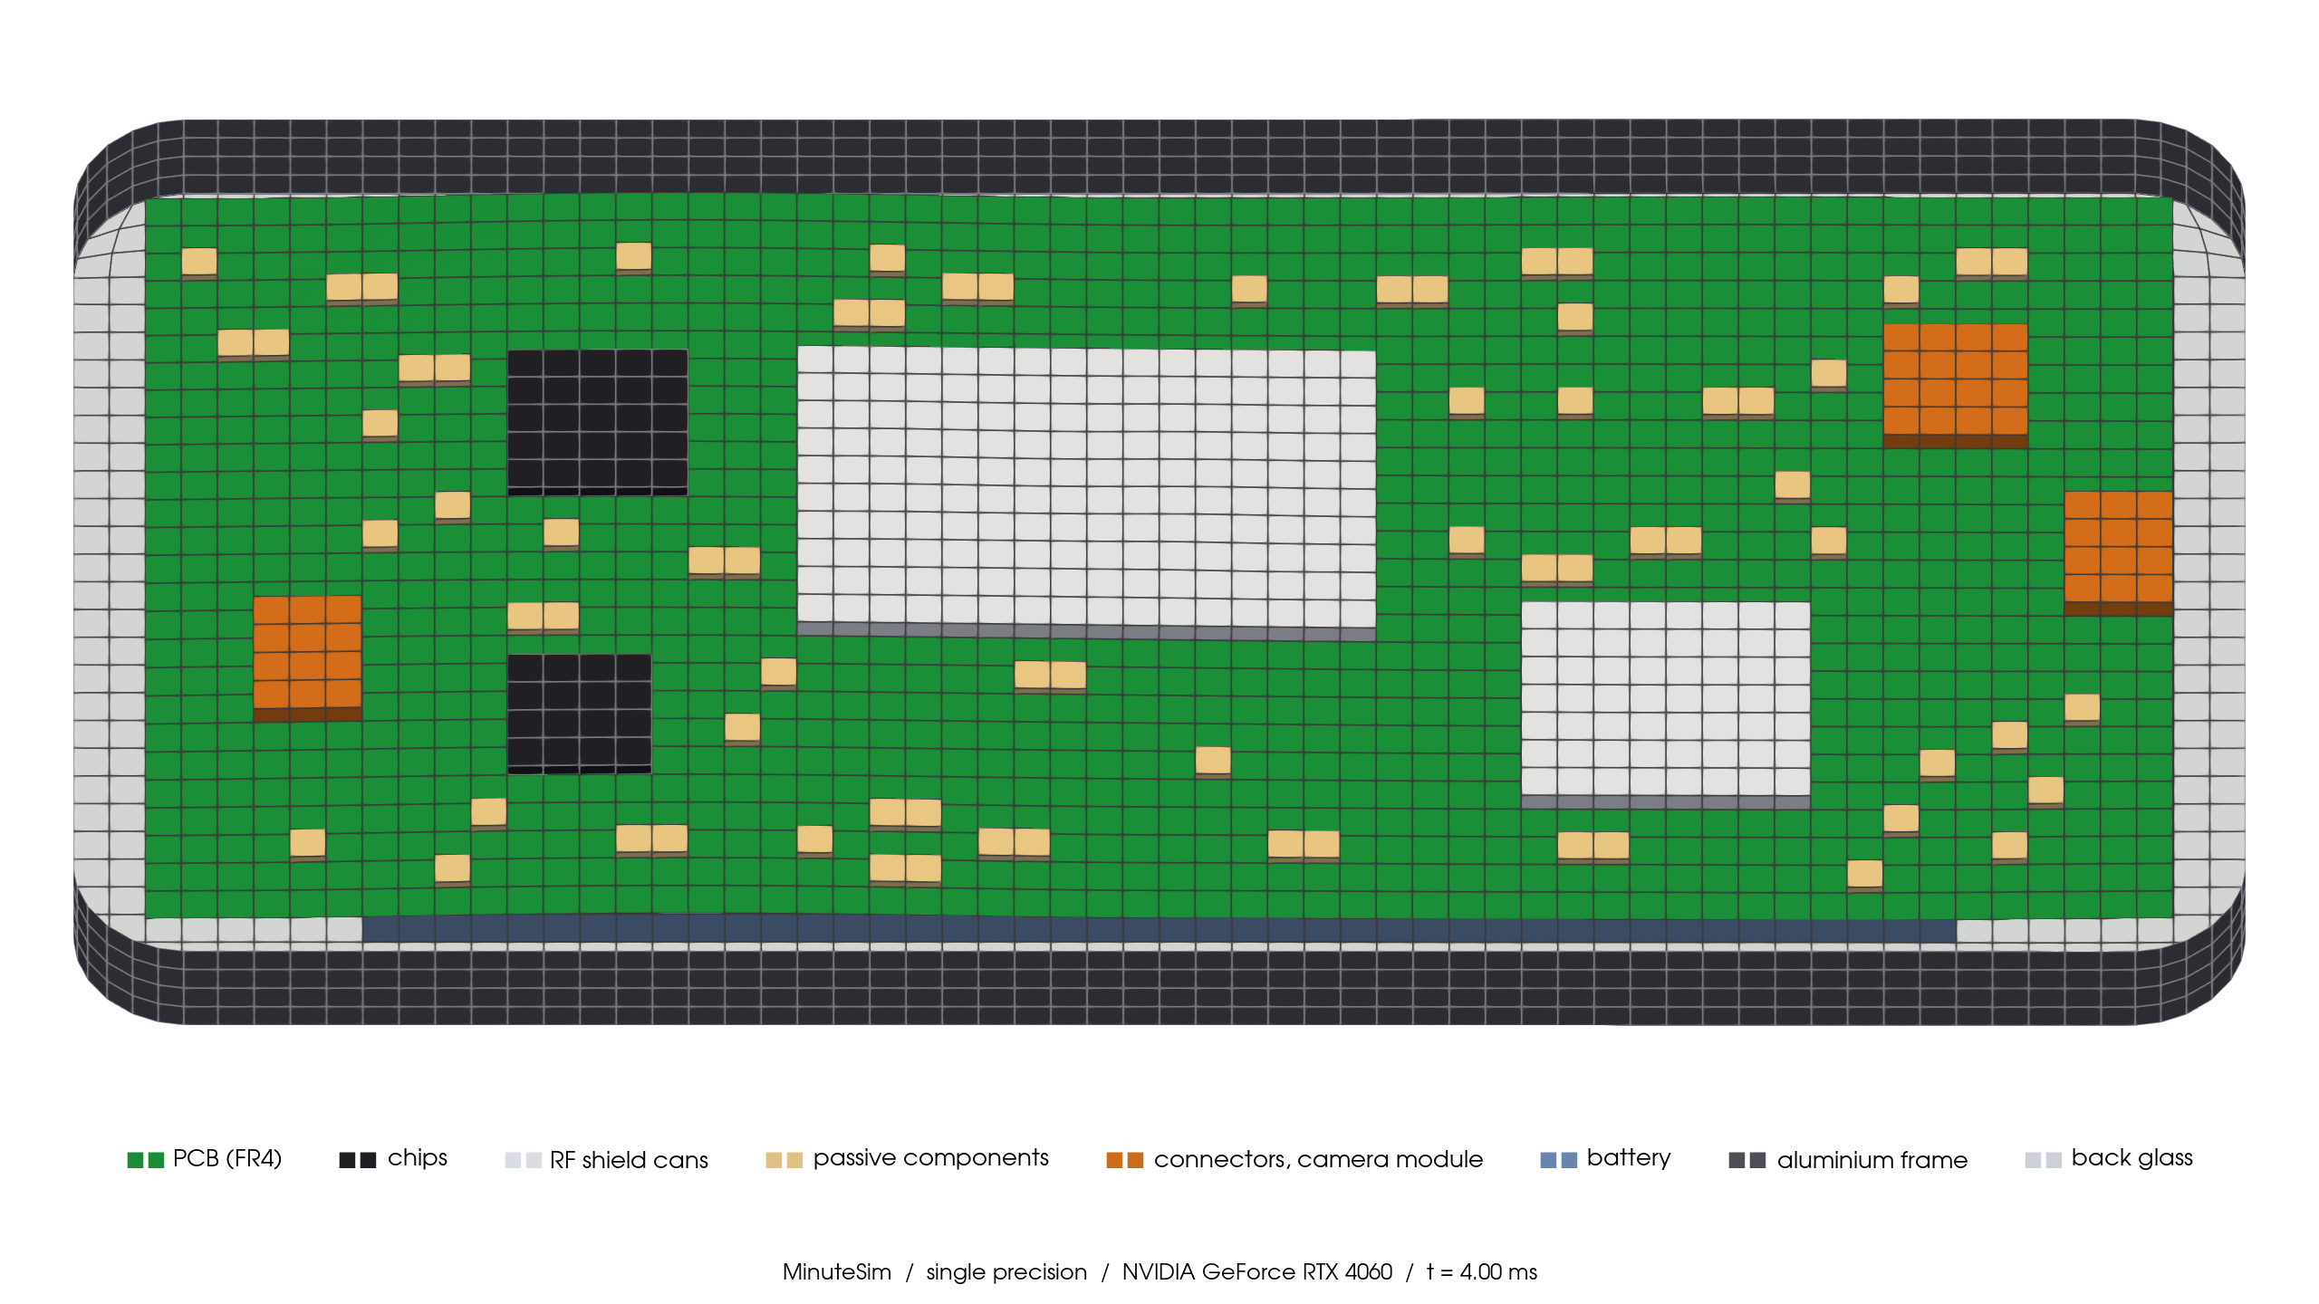Pick the larger upper black chip block
Image resolution: width=2319 pixels, height=1304 pixels.
pyautogui.click(x=597, y=422)
